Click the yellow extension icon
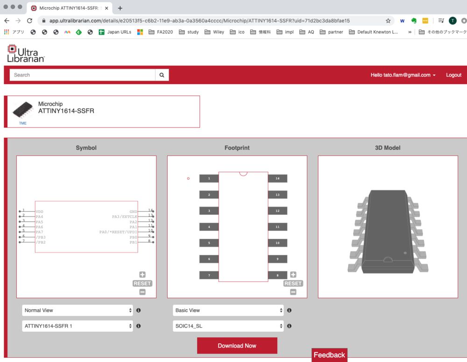 click(x=425, y=21)
